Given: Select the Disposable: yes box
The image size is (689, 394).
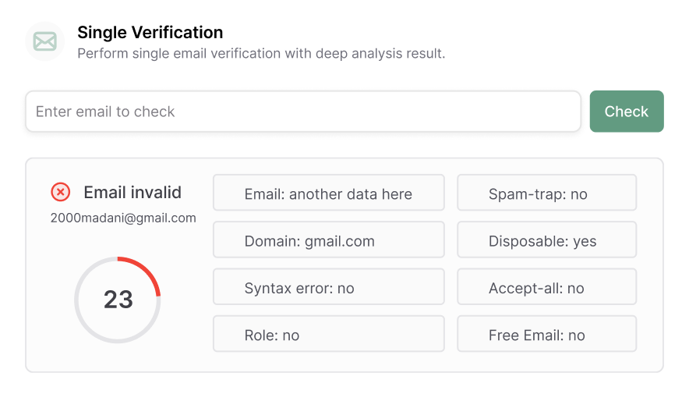Looking at the screenshot, I should 546,240.
